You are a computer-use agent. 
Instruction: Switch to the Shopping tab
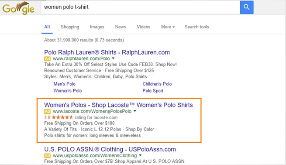pyautogui.click(x=70, y=27)
